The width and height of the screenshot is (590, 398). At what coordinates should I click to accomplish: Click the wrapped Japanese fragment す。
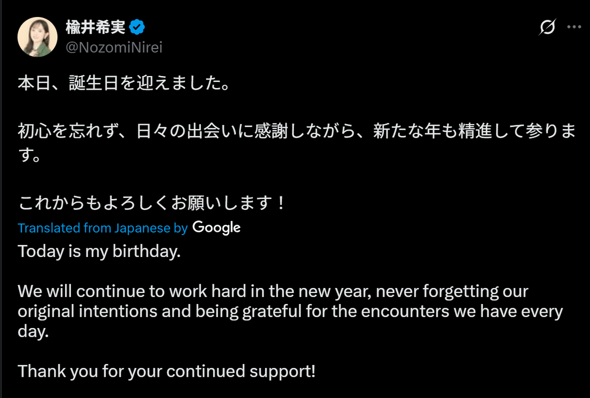tap(30, 156)
